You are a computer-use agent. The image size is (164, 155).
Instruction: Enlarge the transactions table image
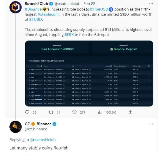coord(89,74)
